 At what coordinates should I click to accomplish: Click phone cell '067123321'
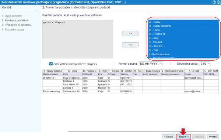(x=127, y=81)
